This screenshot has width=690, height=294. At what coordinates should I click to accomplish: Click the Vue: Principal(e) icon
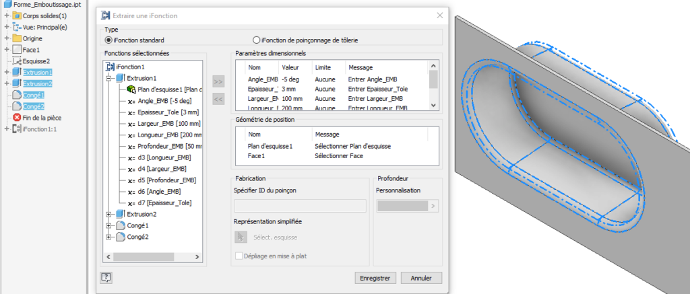pos(17,27)
